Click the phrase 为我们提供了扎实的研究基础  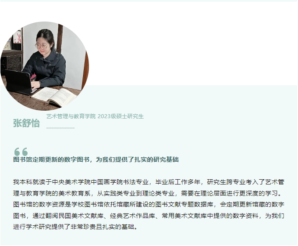(x=137, y=159)
